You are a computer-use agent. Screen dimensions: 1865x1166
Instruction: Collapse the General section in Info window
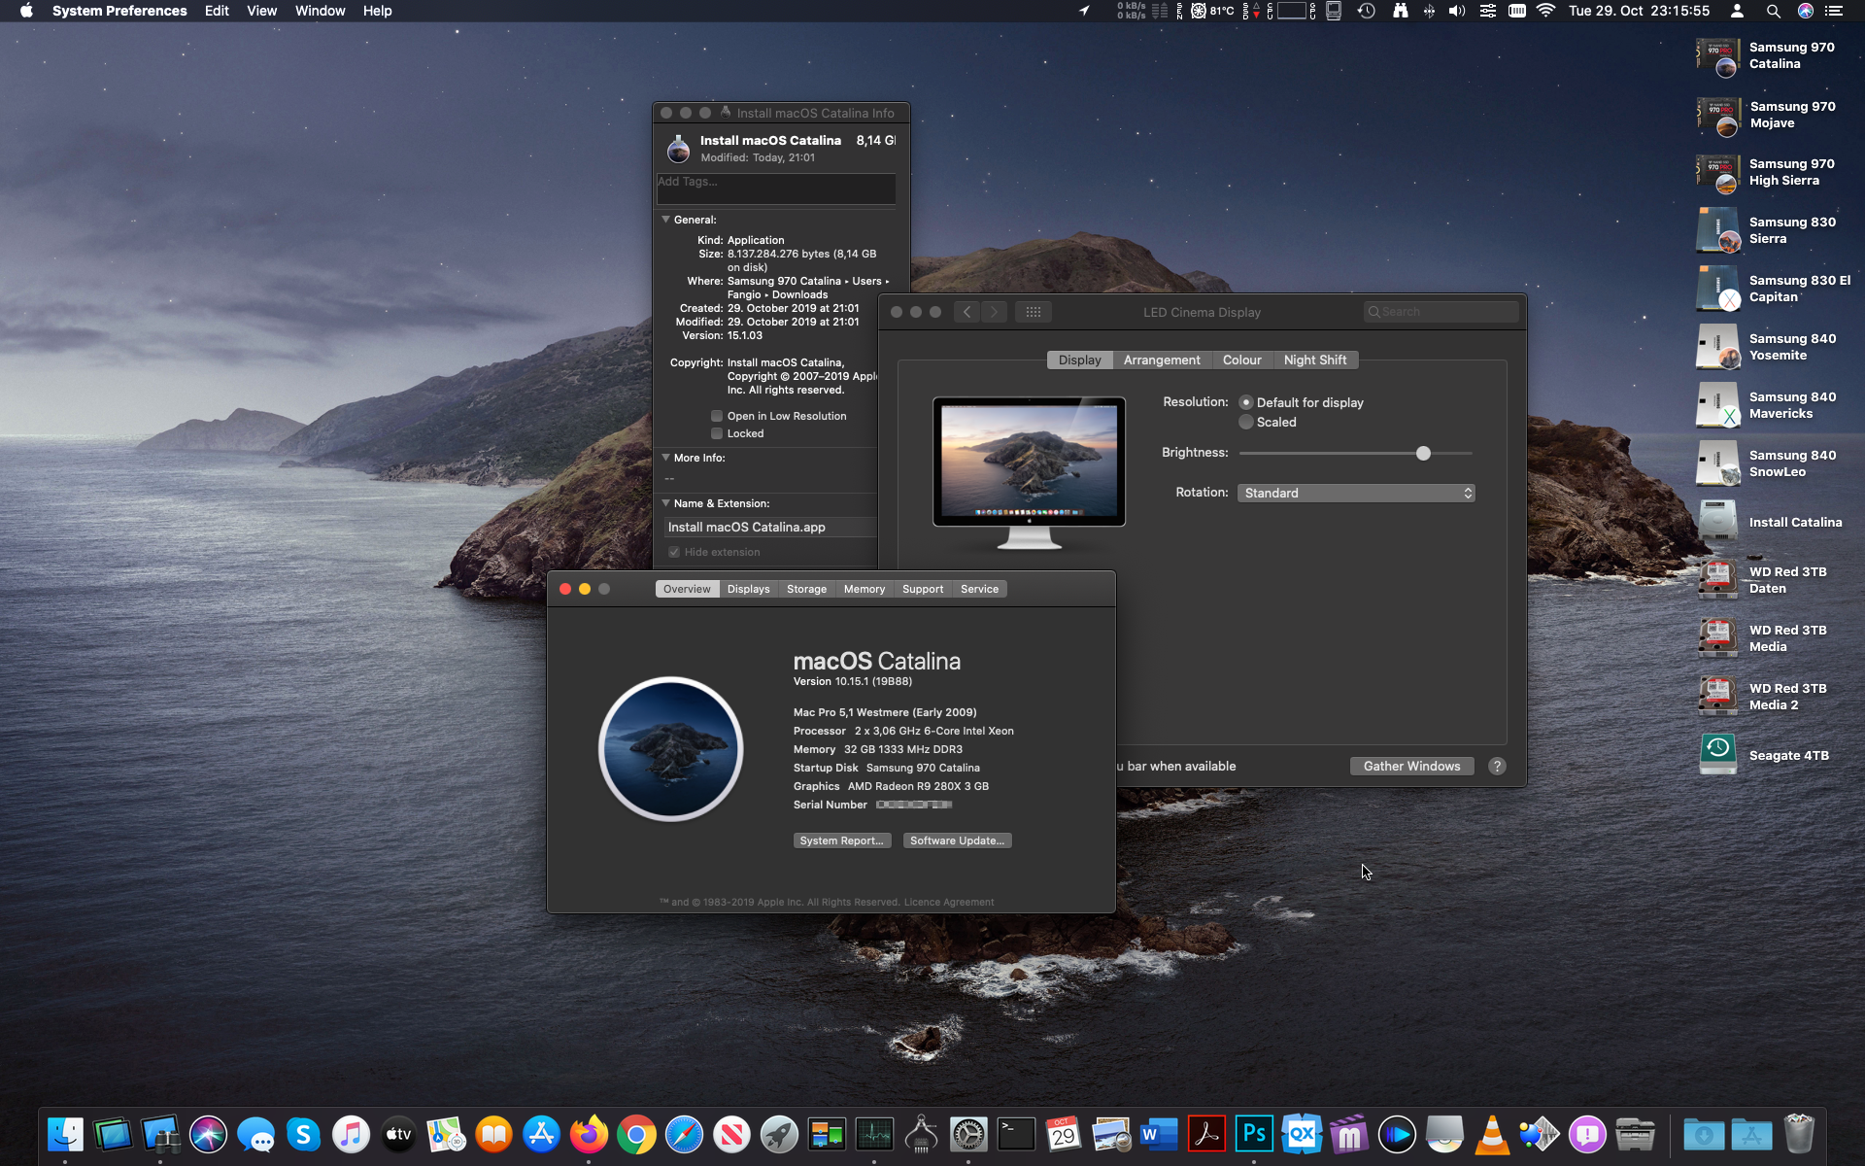click(x=665, y=220)
